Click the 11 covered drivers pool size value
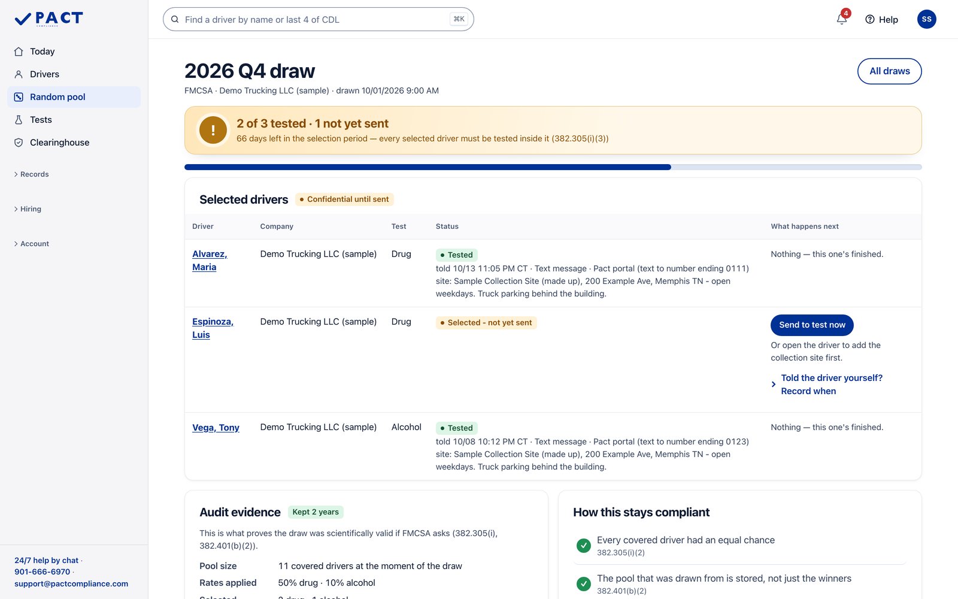Image resolution: width=958 pixels, height=599 pixels. pyautogui.click(x=370, y=566)
